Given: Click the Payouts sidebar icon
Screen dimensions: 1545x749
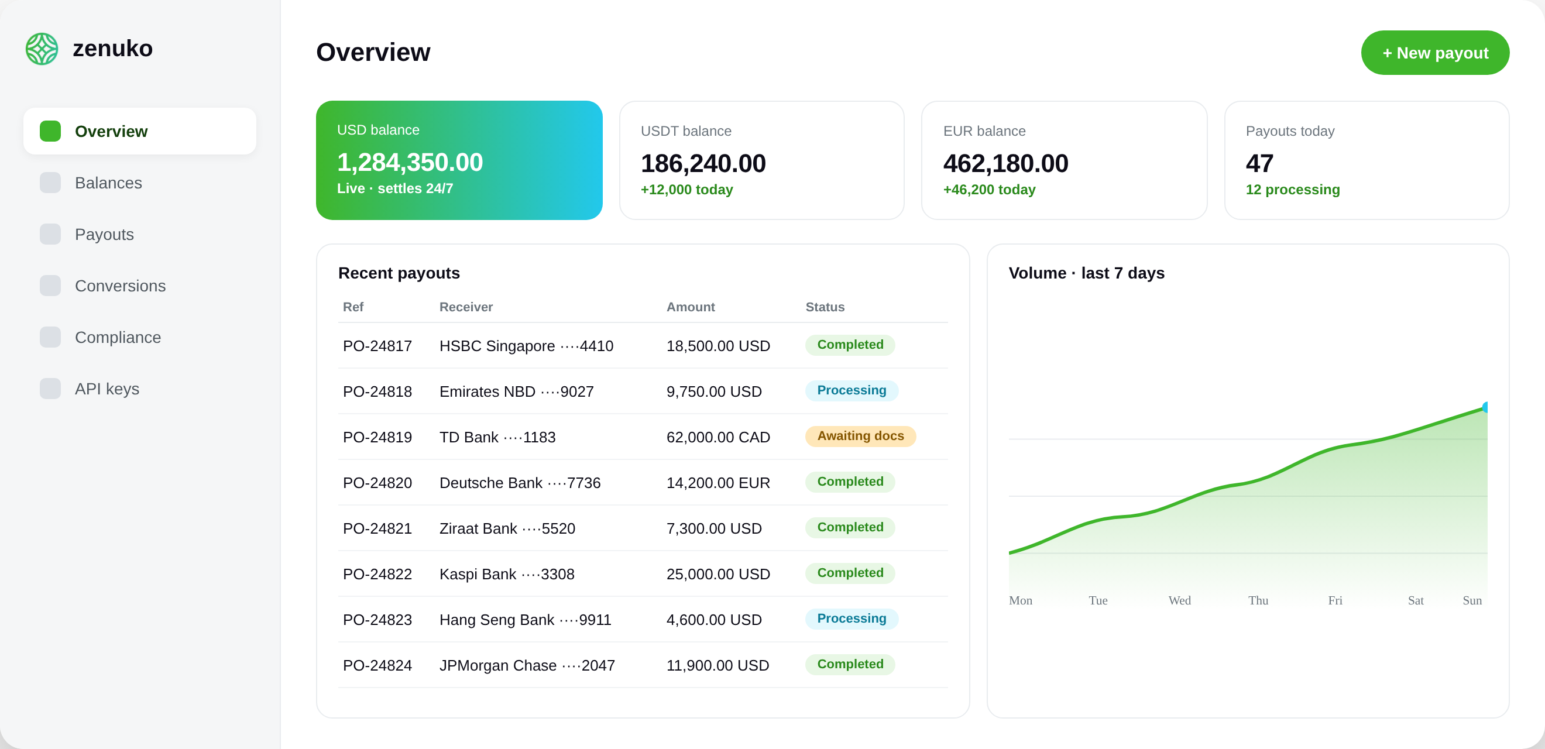Looking at the screenshot, I should pyautogui.click(x=50, y=234).
